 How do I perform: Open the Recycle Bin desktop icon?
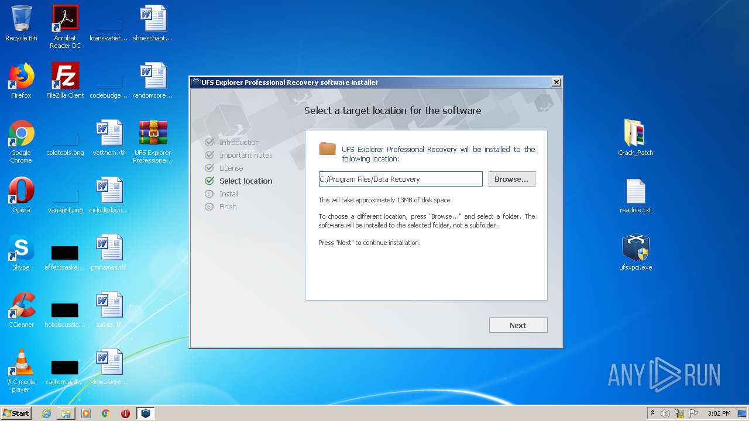click(x=21, y=24)
